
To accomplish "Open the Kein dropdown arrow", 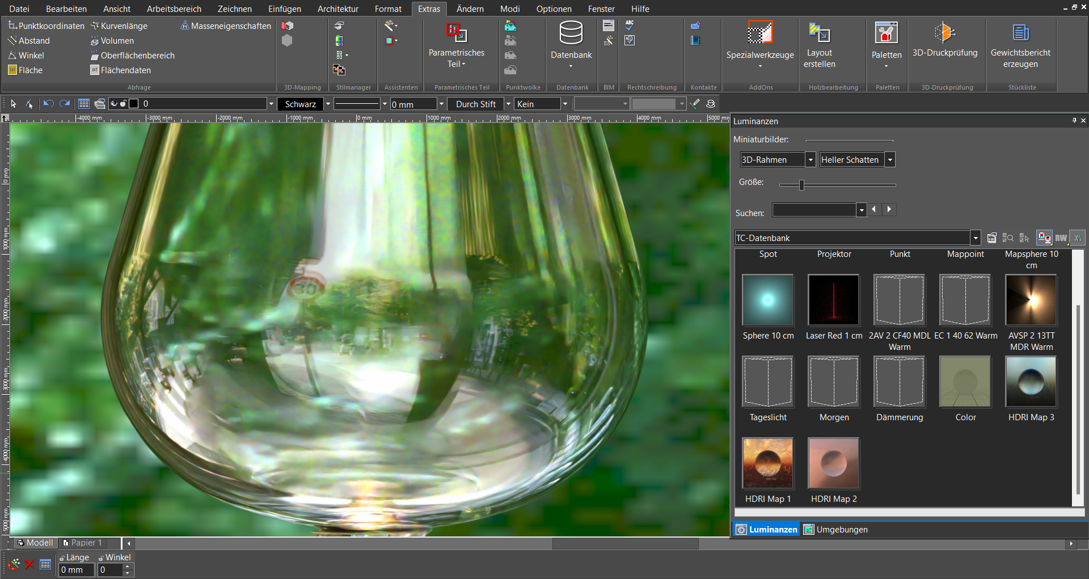I will [565, 104].
